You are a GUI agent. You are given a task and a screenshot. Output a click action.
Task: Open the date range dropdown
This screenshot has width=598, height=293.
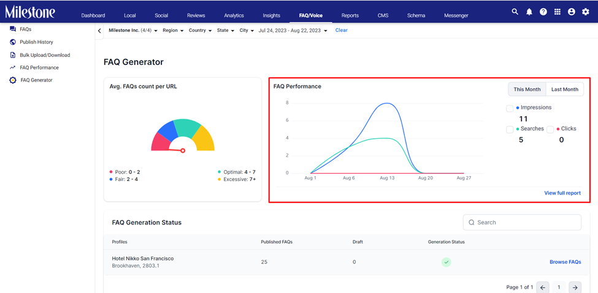click(x=293, y=31)
